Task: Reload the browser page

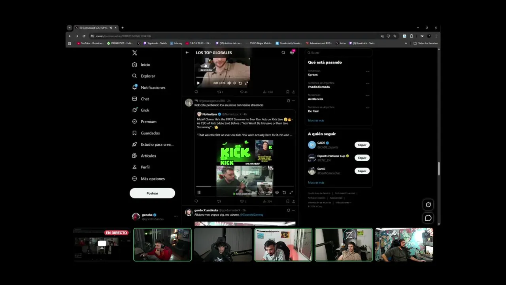Action: (84, 36)
